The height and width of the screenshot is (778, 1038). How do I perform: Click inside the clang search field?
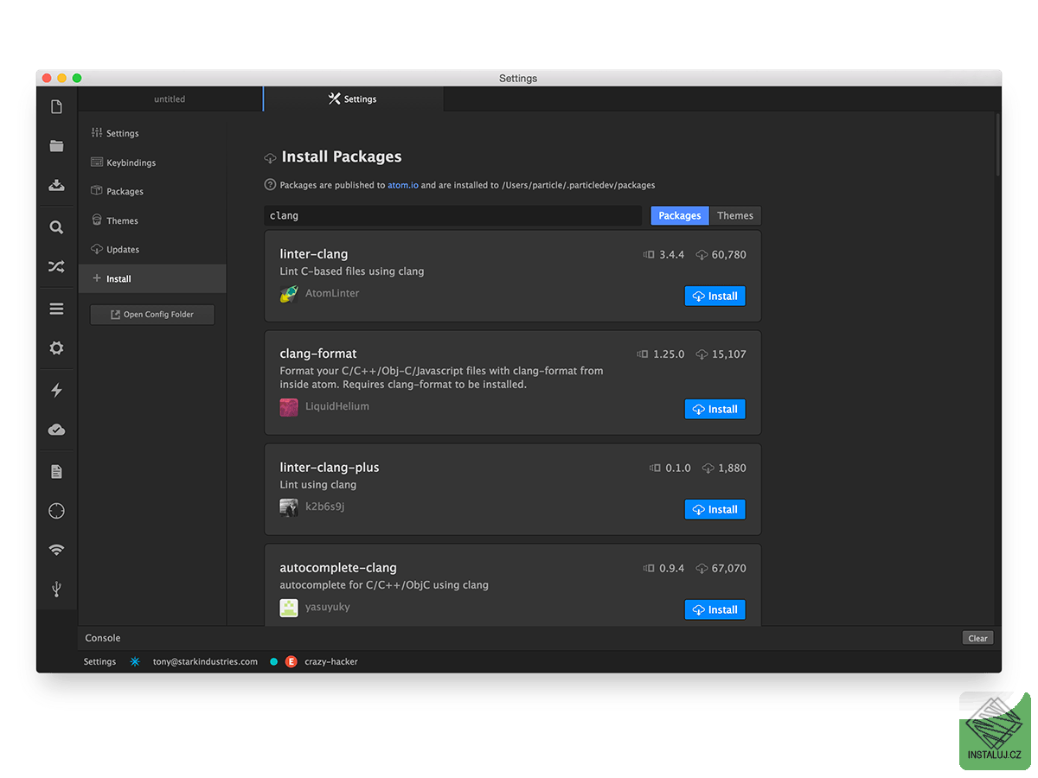[x=450, y=214]
